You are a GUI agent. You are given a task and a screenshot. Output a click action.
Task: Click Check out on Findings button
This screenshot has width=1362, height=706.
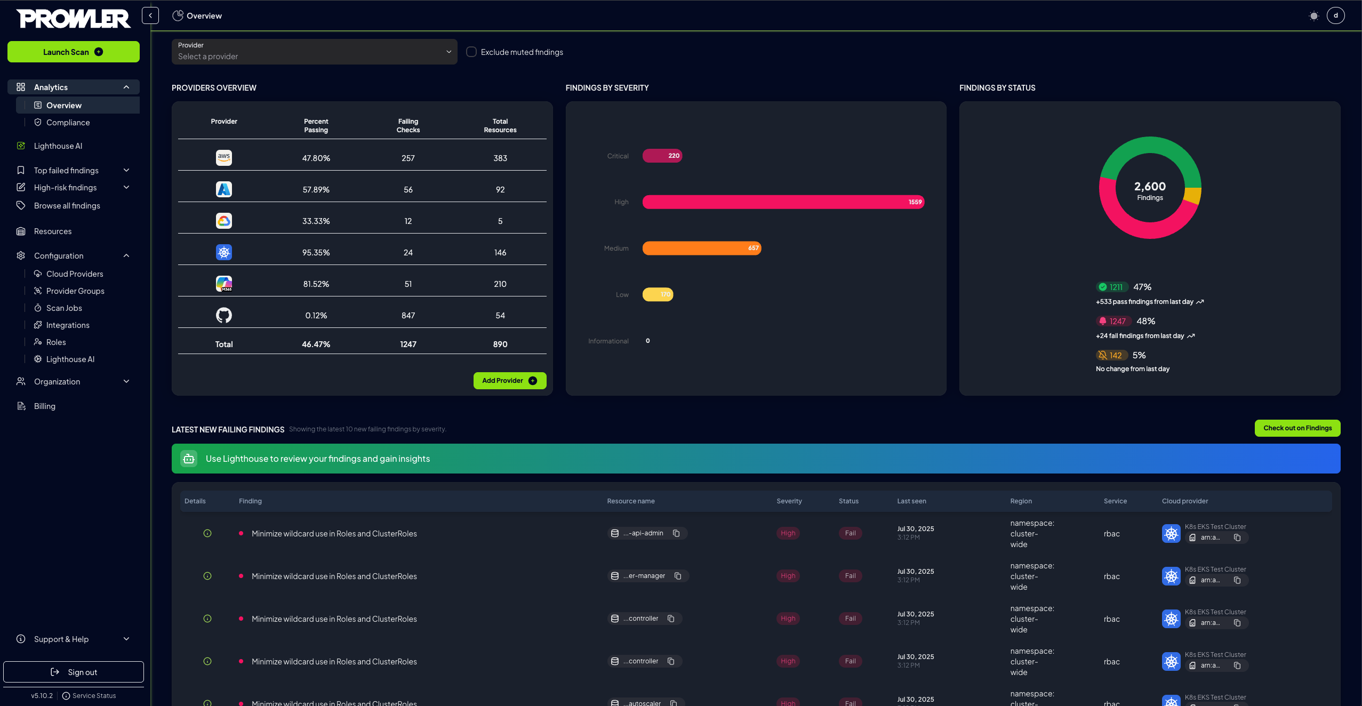tap(1297, 428)
